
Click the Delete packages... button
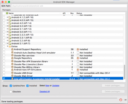point(113,92)
